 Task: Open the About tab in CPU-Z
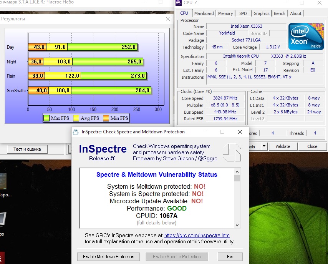(x=296, y=13)
